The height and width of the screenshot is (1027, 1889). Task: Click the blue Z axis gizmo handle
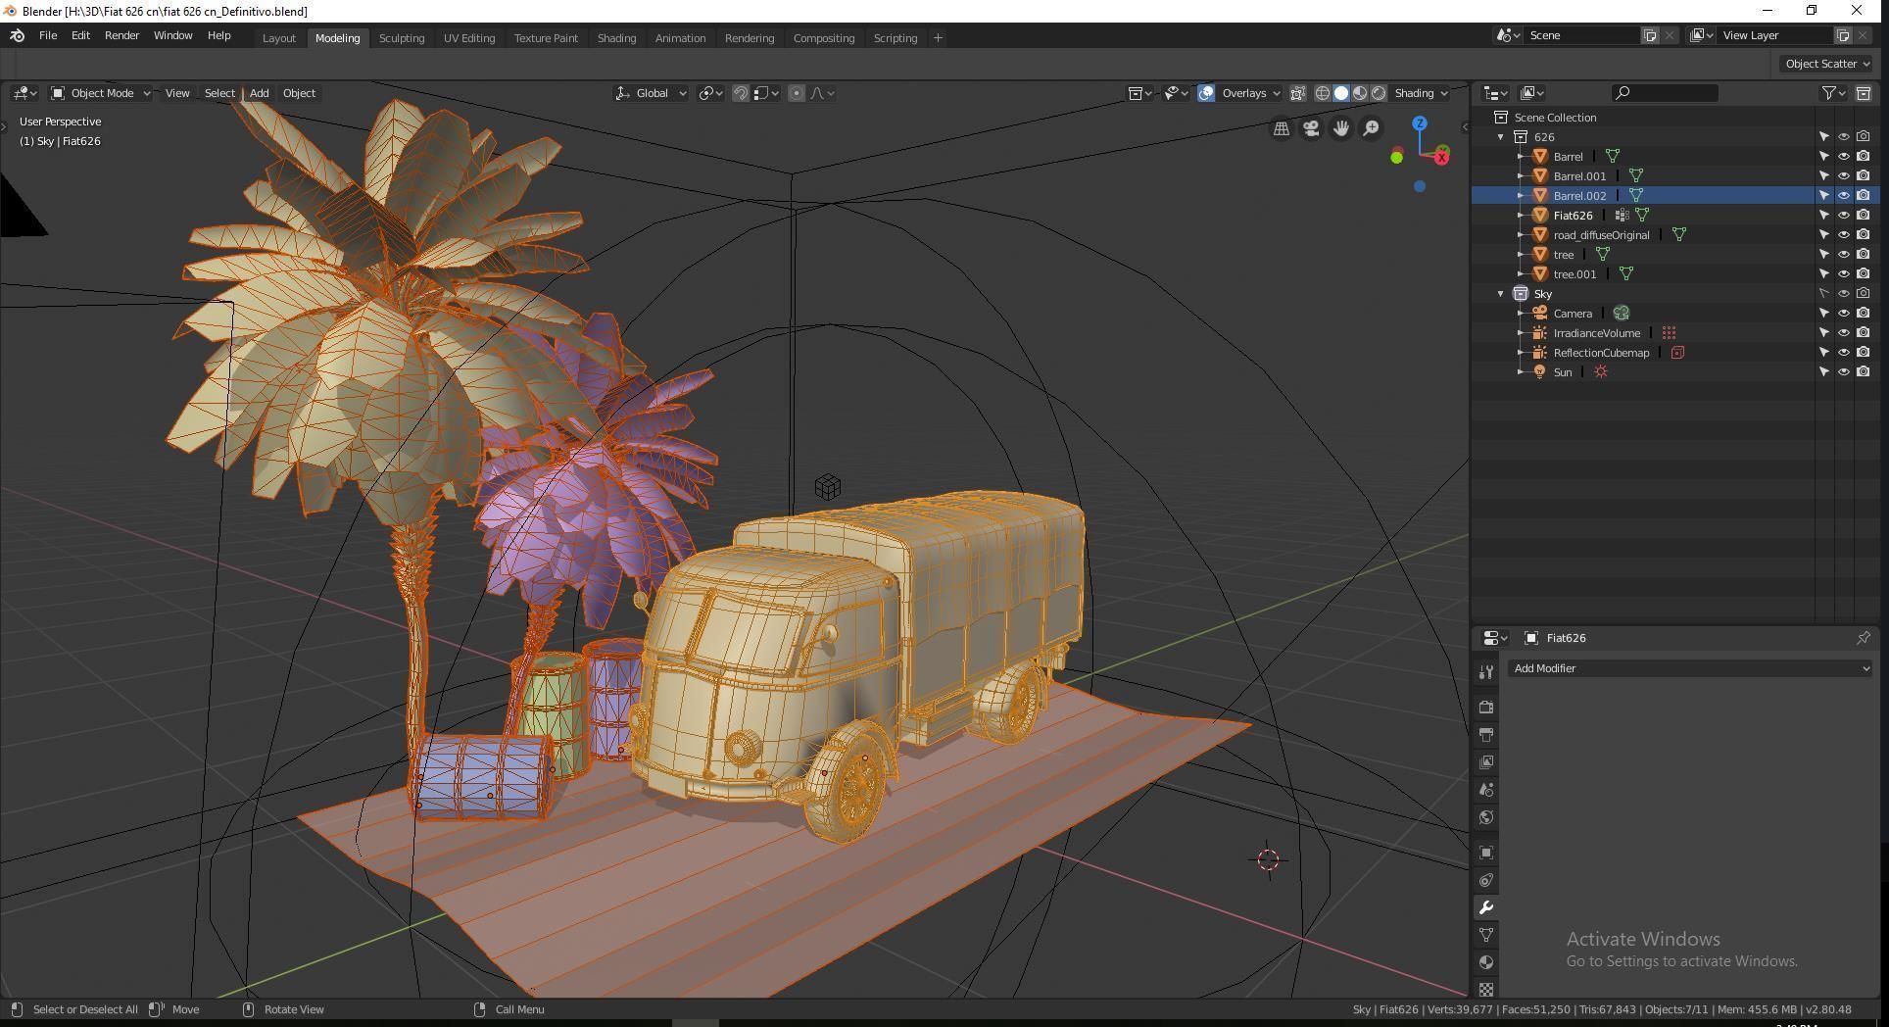(x=1420, y=123)
